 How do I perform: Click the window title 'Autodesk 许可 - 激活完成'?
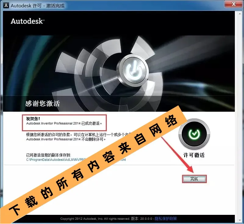(x=38, y=5)
